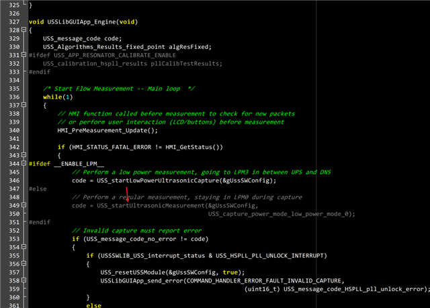The width and height of the screenshot is (430, 308).
Task: Collapse the fold marker at line 328
Action: pos(24,30)
